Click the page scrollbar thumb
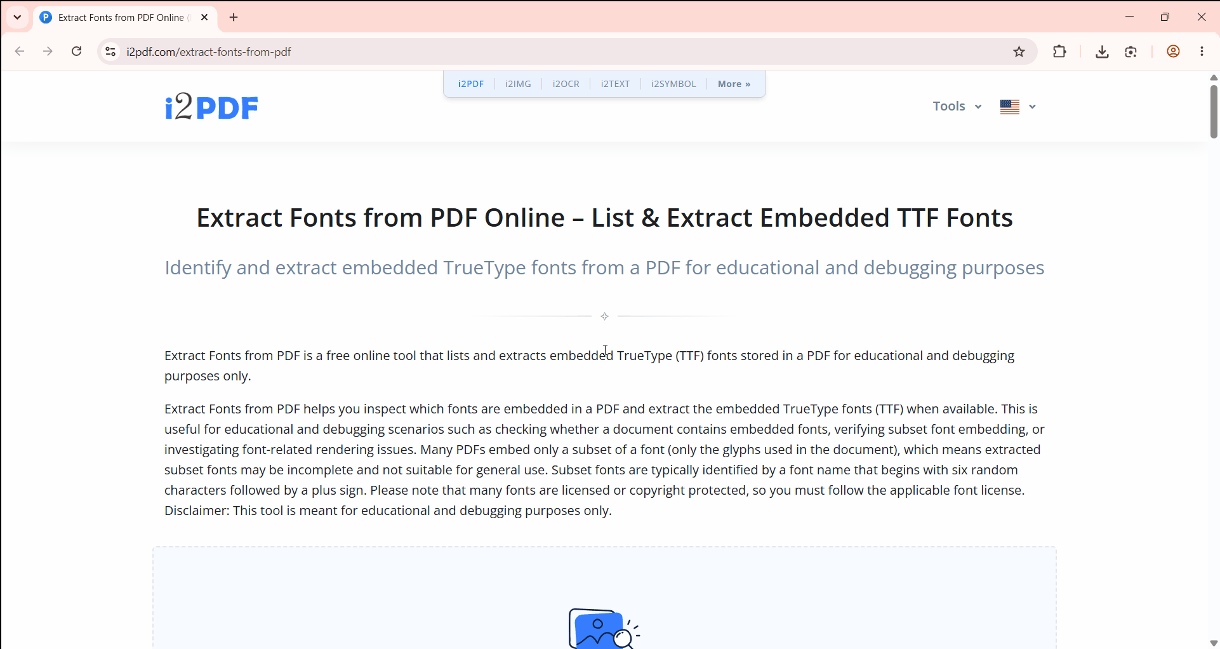 tap(1214, 111)
